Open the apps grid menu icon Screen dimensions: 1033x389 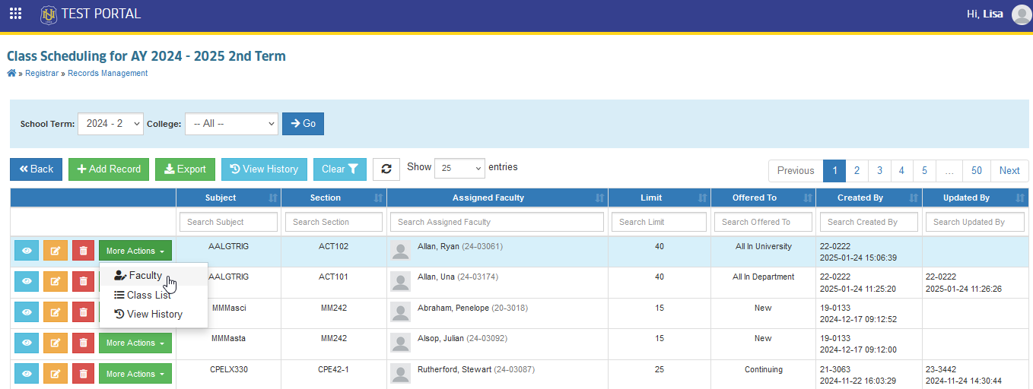pyautogui.click(x=15, y=14)
